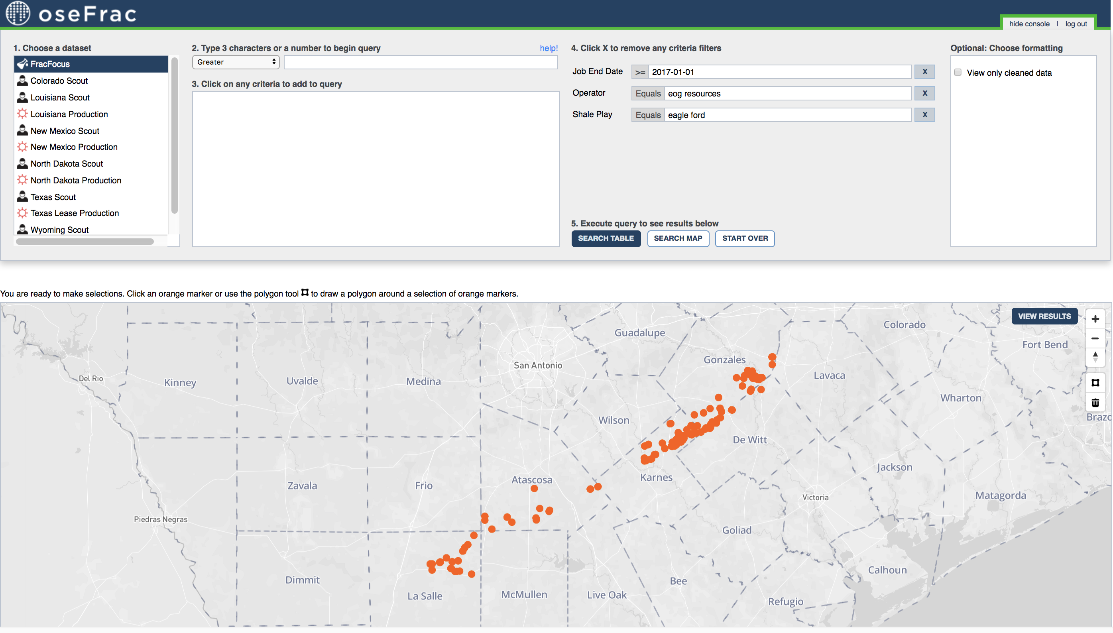
Task: Click the Search Table button
Action: pyautogui.click(x=606, y=238)
